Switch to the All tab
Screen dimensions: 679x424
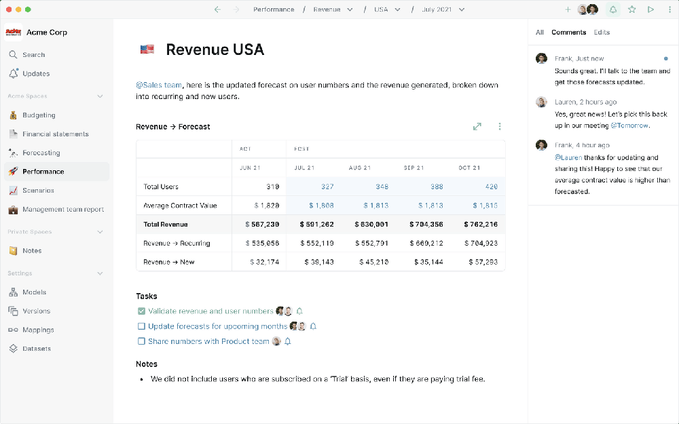tap(539, 32)
